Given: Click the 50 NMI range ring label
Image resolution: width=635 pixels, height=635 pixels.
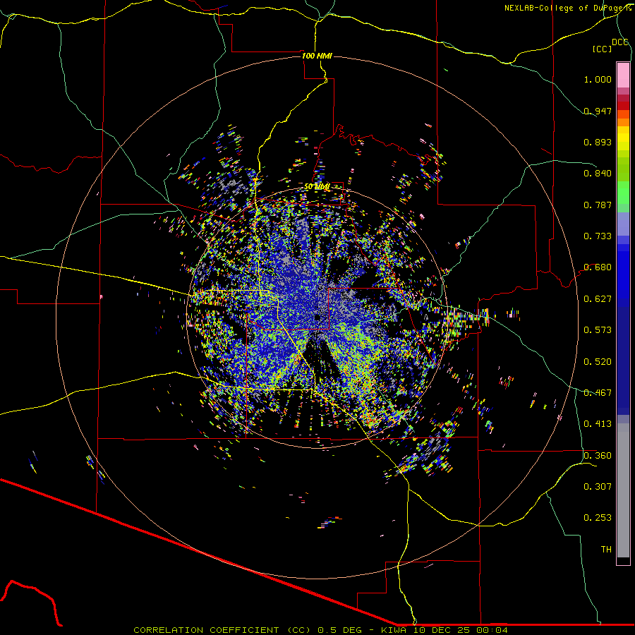Looking at the screenshot, I should [x=317, y=187].
